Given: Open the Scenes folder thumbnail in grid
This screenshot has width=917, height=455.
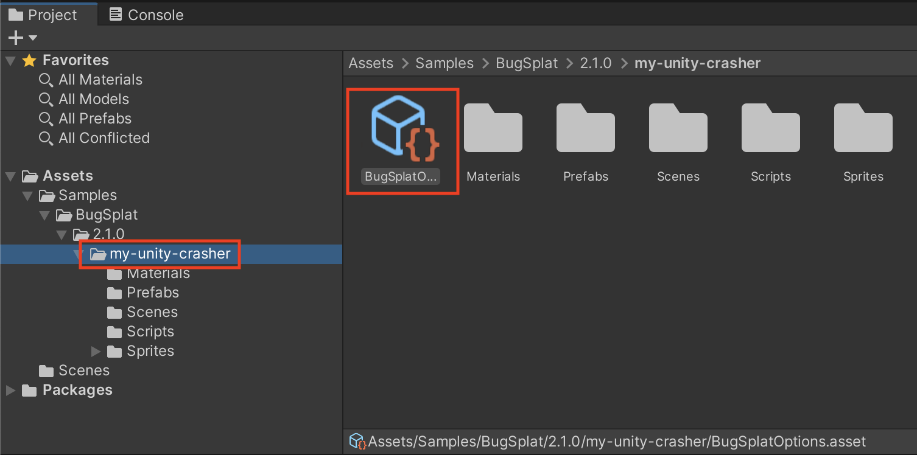Looking at the screenshot, I should coord(678,129).
